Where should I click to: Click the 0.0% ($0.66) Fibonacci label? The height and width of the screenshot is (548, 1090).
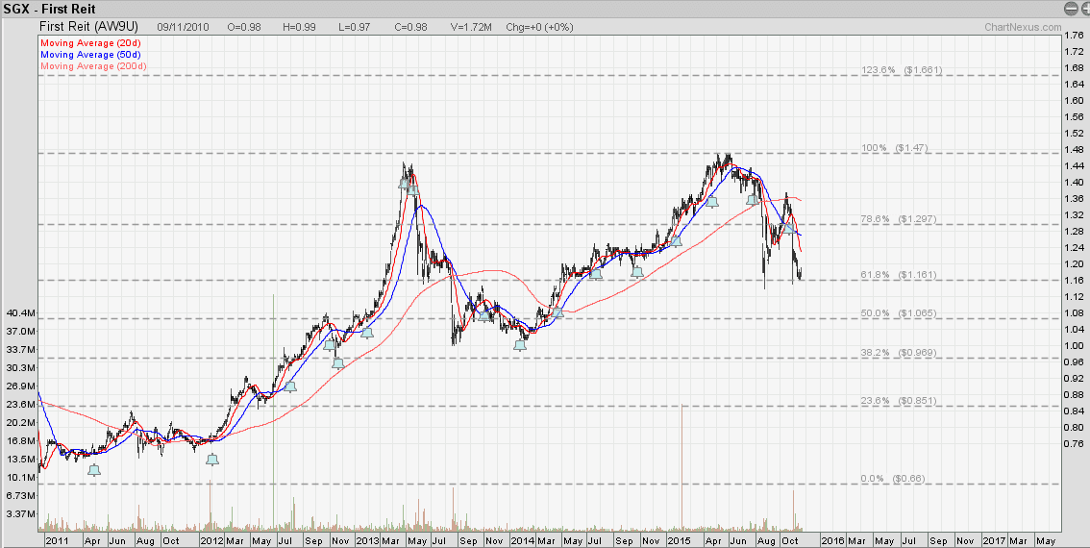coord(894,479)
